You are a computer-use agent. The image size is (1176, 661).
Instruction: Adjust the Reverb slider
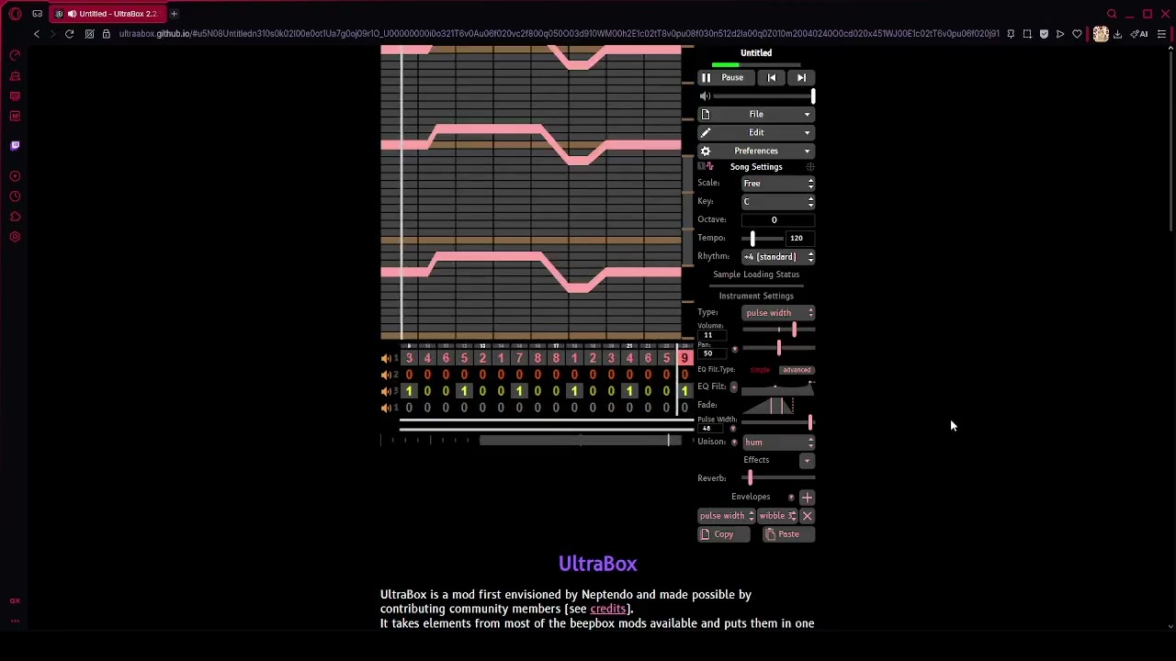click(x=778, y=478)
